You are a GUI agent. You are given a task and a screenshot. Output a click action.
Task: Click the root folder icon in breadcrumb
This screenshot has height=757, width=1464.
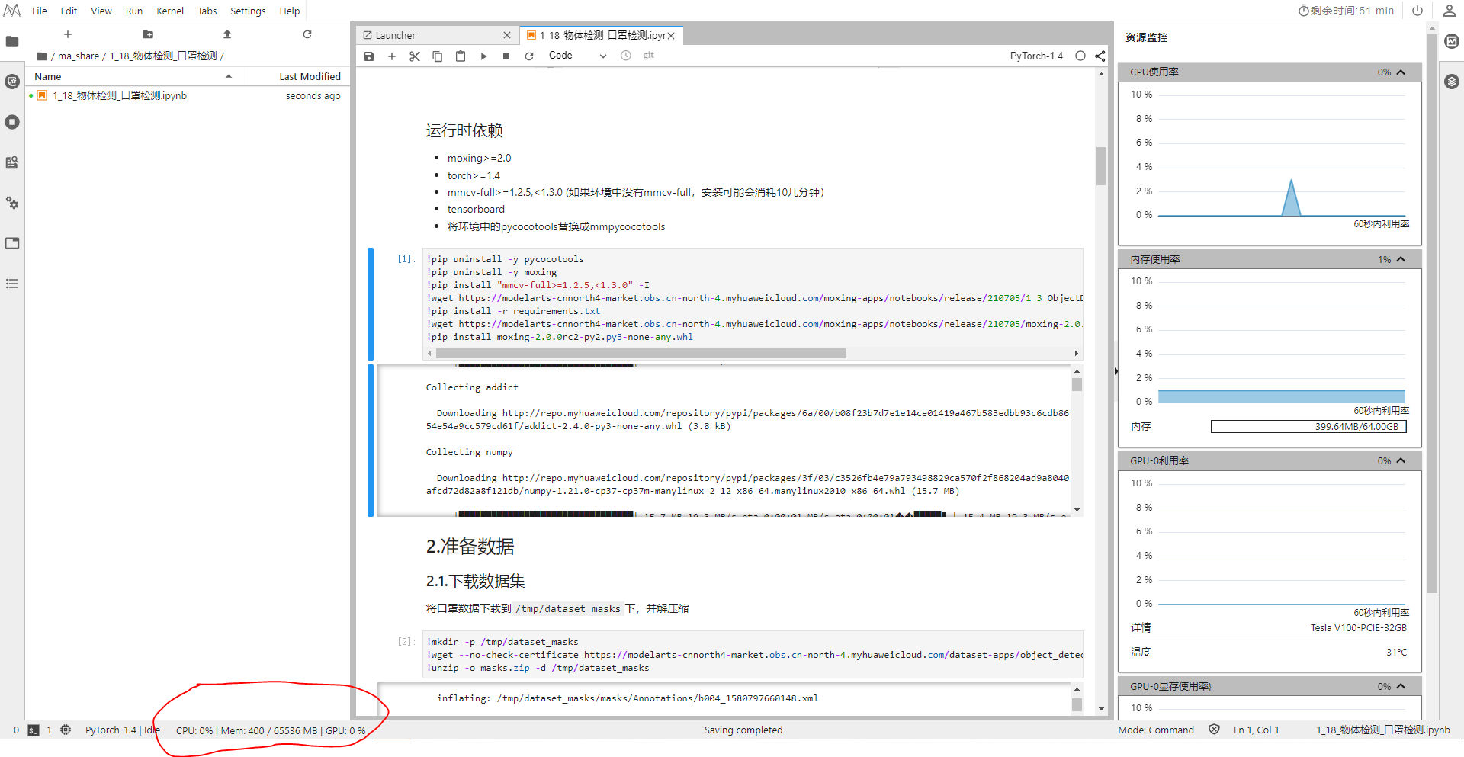click(42, 56)
